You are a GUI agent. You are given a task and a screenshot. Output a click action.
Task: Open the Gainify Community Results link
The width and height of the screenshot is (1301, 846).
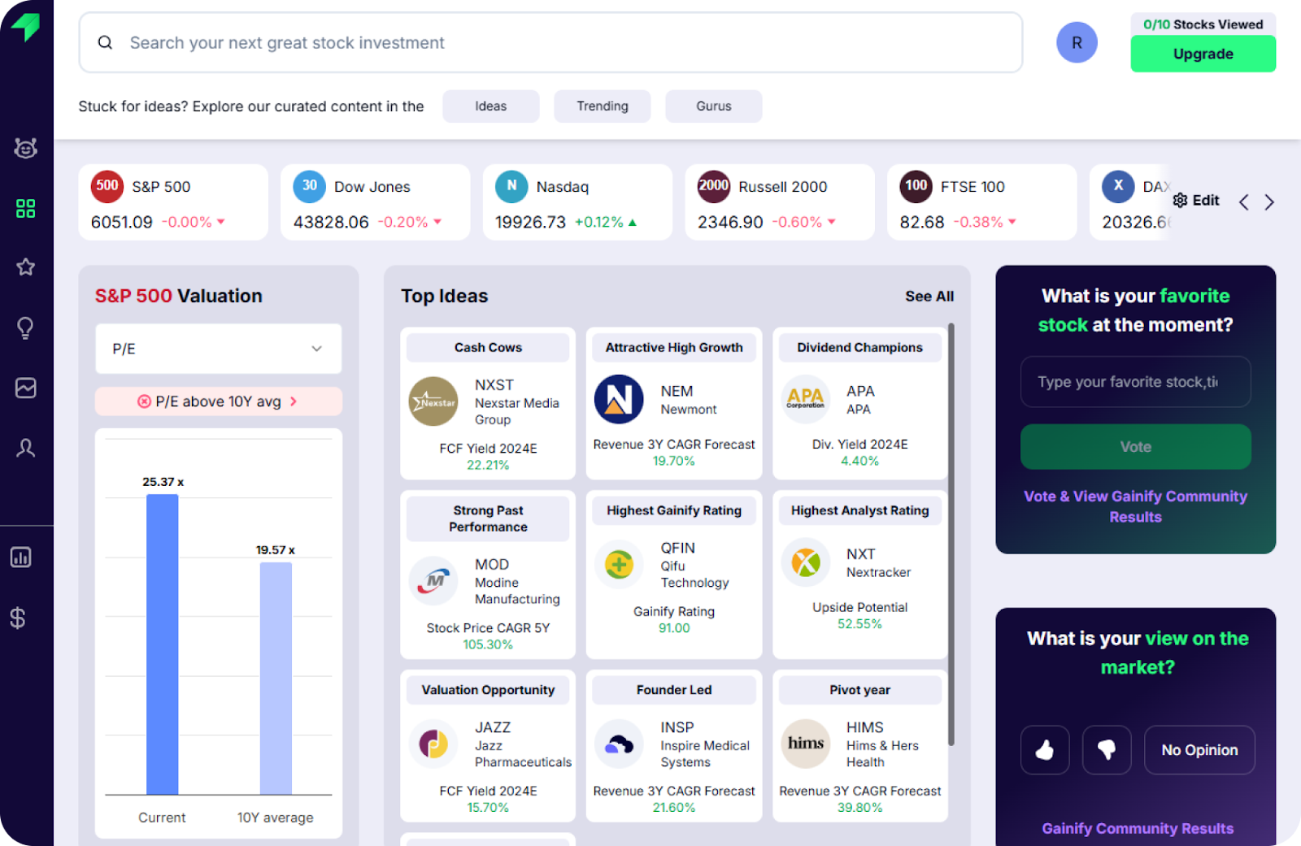[1138, 828]
